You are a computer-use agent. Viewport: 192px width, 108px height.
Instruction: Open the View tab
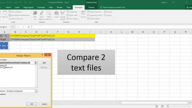pyautogui.click(x=68, y=7)
